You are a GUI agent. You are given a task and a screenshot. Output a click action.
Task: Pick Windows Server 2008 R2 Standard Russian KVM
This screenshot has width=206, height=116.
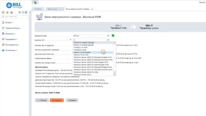click(93, 60)
